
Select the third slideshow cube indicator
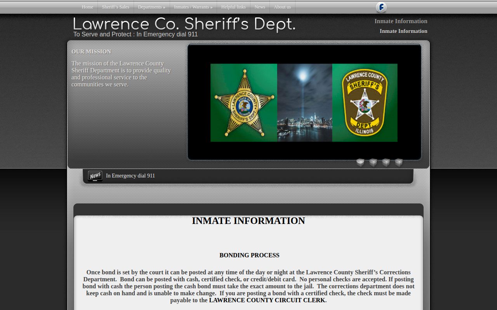[x=386, y=162]
